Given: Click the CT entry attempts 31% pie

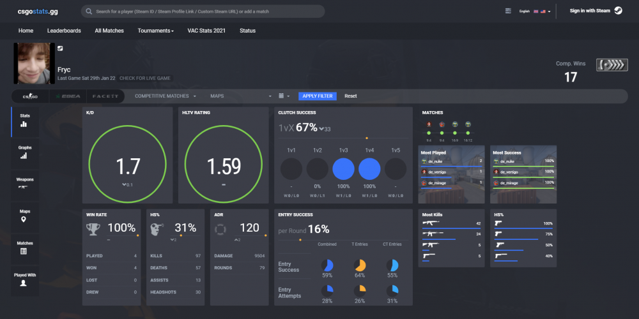Looking at the screenshot, I should (392, 290).
